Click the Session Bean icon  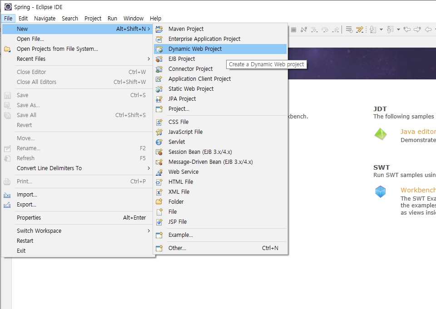(x=159, y=152)
